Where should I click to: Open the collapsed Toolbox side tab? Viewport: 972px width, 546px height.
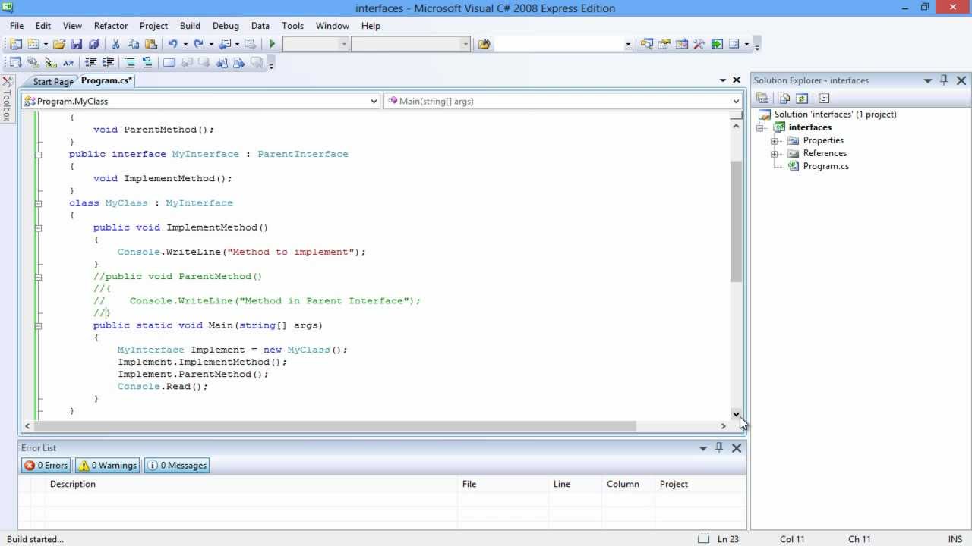coord(7,99)
